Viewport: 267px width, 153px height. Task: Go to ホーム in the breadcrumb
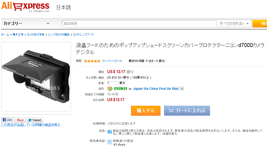[5, 35]
